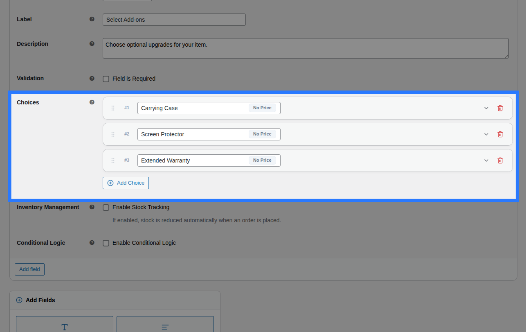The height and width of the screenshot is (332, 526).
Task: Open help tooltip for Choices
Action: point(92,102)
